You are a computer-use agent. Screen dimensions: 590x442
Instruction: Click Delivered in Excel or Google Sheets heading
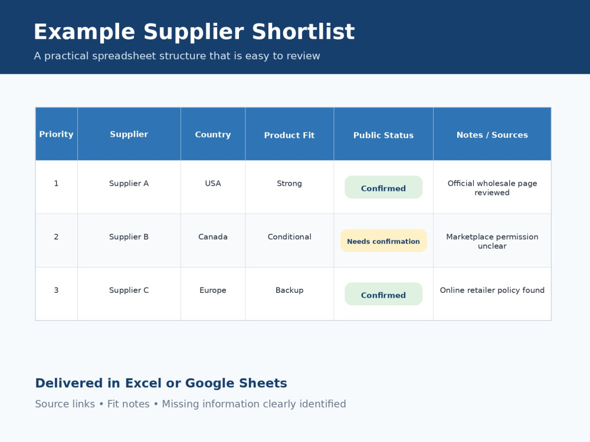point(161,383)
